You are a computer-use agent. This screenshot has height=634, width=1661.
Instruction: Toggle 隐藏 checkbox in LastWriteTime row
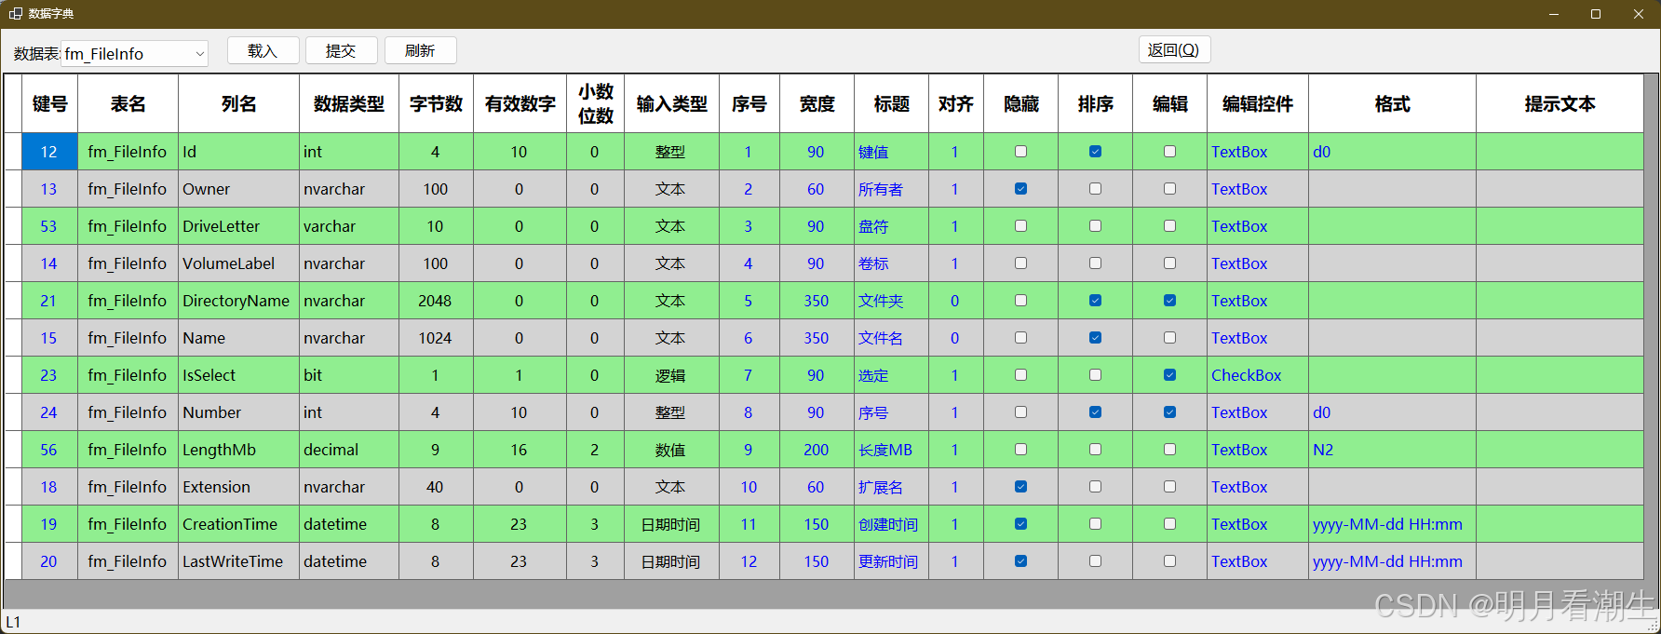click(x=1020, y=561)
